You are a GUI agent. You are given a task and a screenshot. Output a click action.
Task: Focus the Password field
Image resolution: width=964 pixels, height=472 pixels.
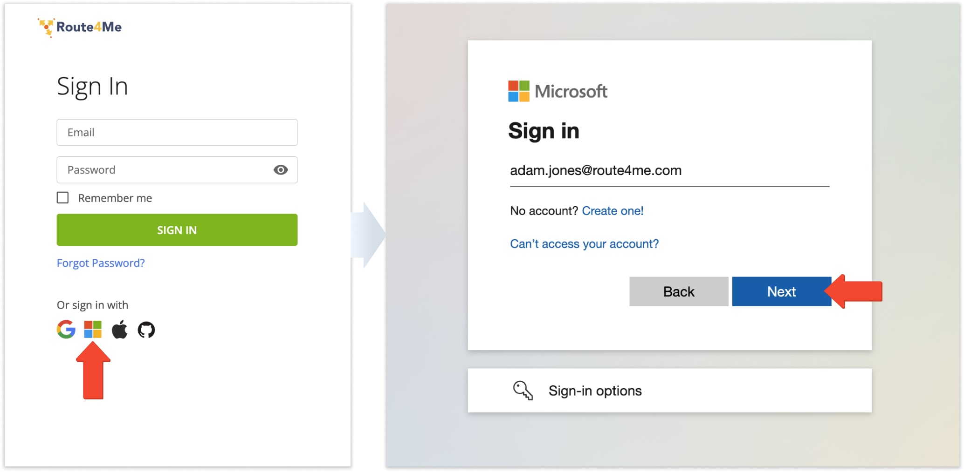[163, 170]
